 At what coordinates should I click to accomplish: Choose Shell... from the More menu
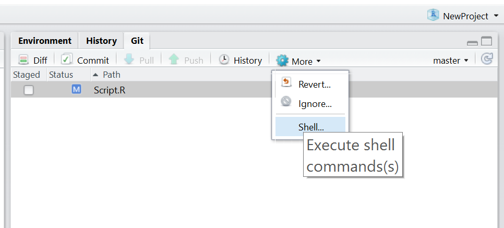click(310, 127)
